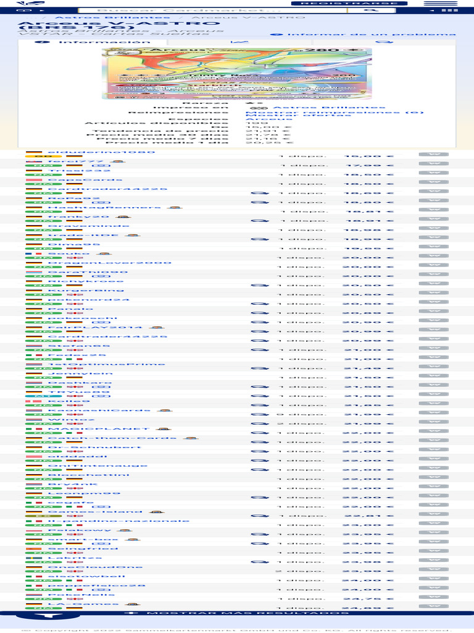The width and height of the screenshot is (474, 633).
Task: Open the rainbow Arceus card image
Action: tap(237, 74)
